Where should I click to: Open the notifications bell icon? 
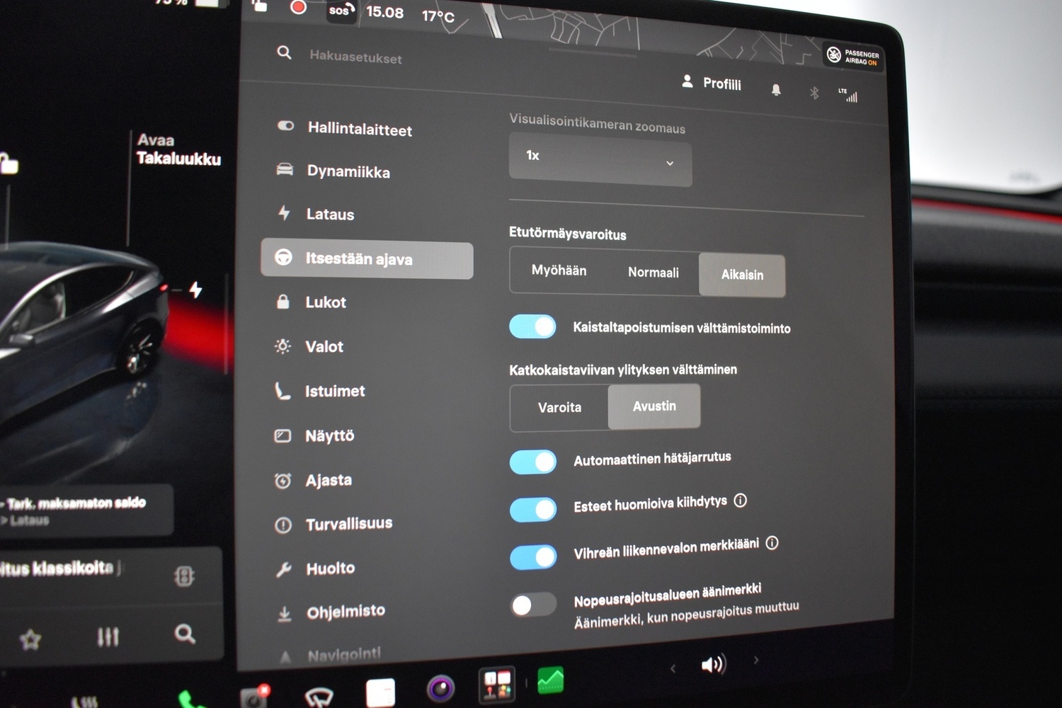(x=776, y=89)
